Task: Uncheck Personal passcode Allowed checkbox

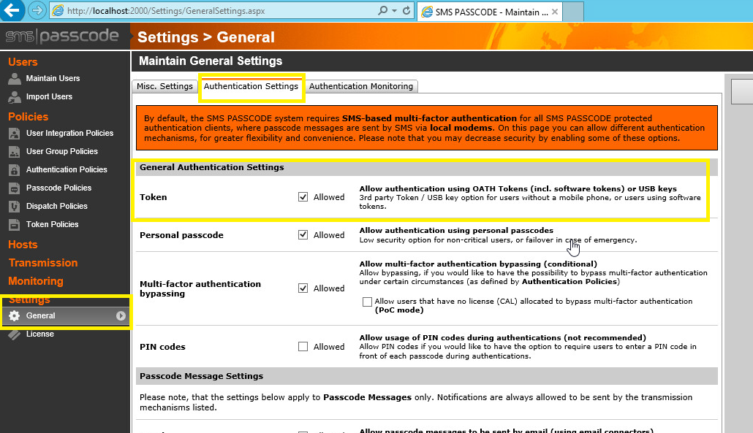Action: click(x=303, y=235)
